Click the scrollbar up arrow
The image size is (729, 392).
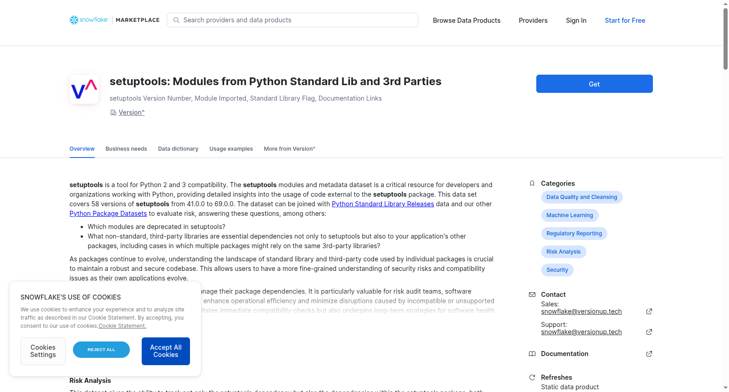pos(725,4)
